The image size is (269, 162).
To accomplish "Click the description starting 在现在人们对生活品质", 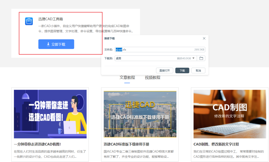I will [x=50, y=154].
